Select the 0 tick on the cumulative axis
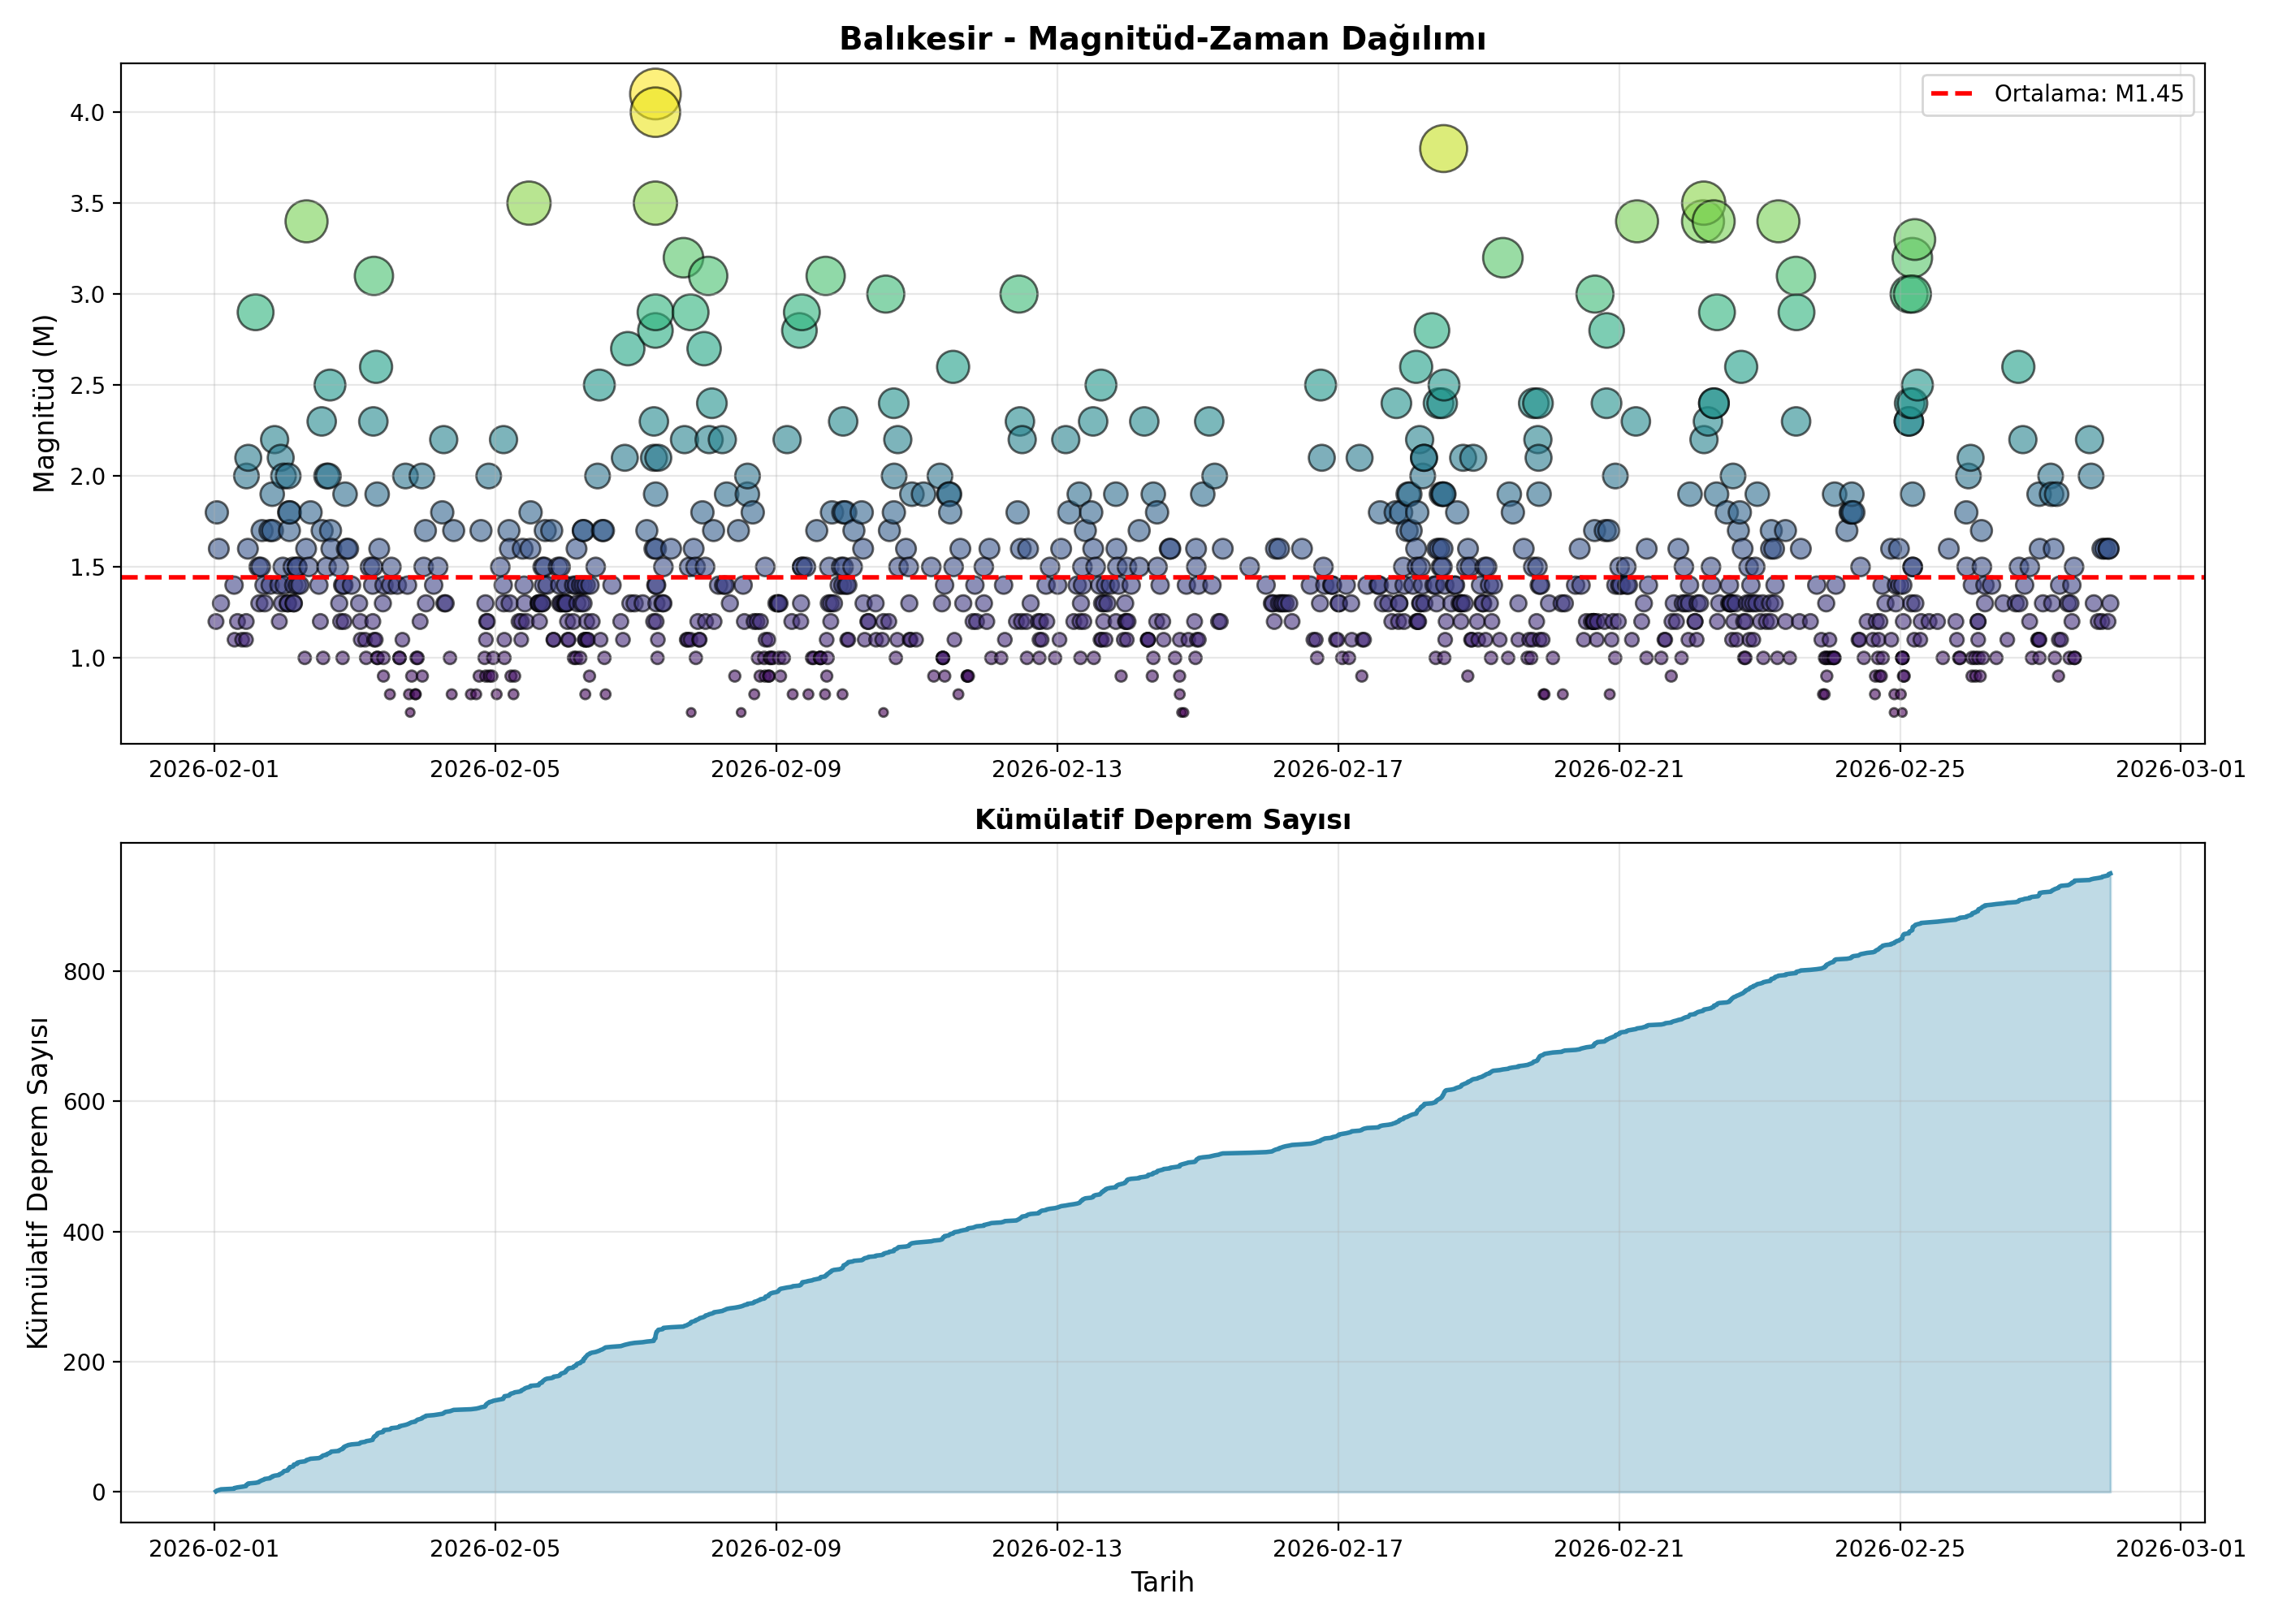Viewport: 2274px width, 1624px height. click(99, 1493)
